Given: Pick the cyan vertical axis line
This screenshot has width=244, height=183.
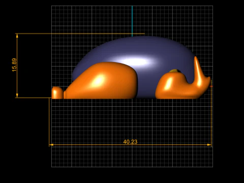Looking at the screenshot, I should 132,21.
